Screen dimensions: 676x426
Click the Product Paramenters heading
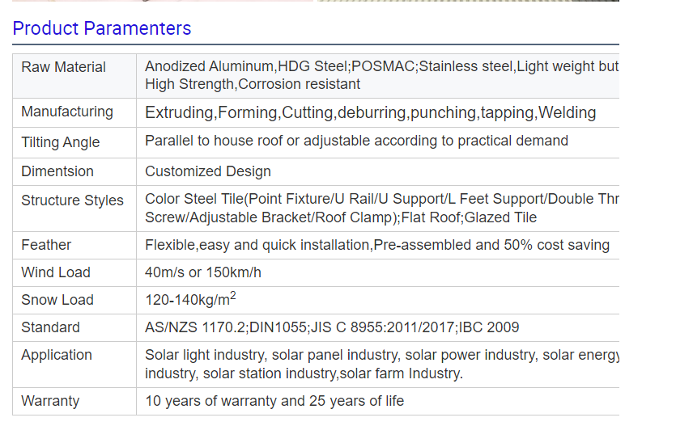pyautogui.click(x=102, y=28)
